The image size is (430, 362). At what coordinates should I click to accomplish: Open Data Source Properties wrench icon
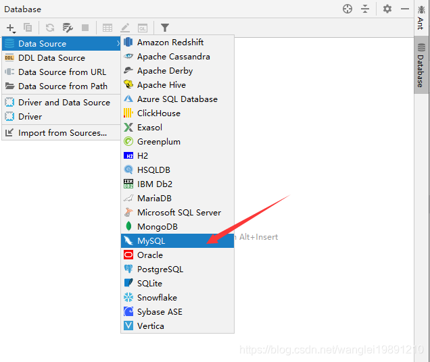pyautogui.click(x=68, y=28)
